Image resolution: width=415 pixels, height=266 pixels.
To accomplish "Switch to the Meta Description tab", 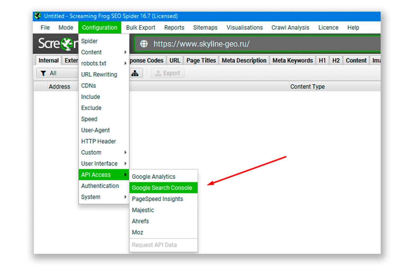I will 244,60.
